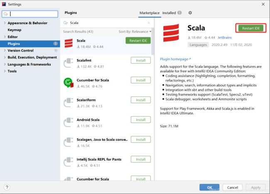This screenshot has height=194, width=270.
Task: Open the plugins gear settings icon
Action: point(190,13)
